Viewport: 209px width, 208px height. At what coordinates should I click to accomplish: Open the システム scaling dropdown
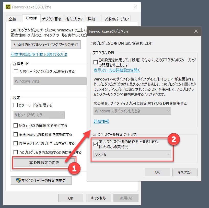[x=132, y=154]
